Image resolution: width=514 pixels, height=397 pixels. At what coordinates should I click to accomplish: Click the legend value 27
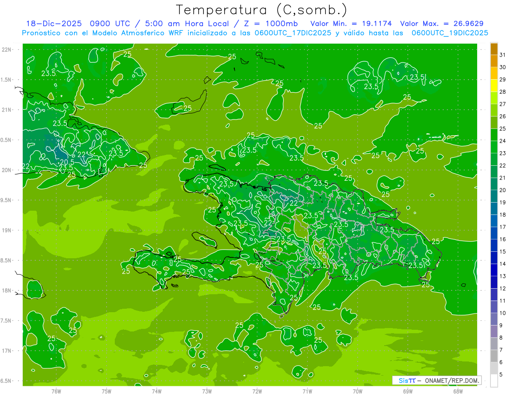[x=503, y=104]
